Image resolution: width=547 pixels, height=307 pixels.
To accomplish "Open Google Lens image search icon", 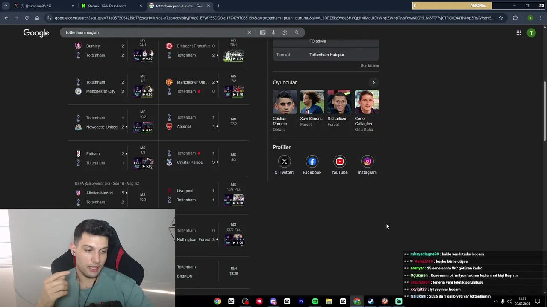I will click(285, 32).
